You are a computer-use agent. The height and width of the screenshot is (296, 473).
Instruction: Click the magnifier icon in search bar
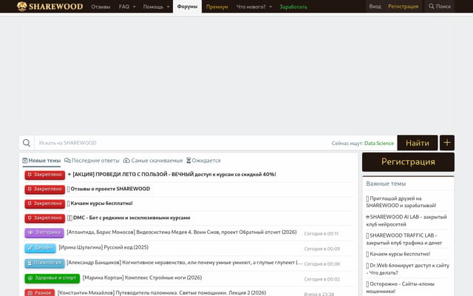pyautogui.click(x=27, y=143)
